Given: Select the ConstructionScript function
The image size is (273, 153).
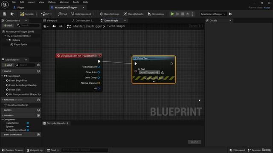Looking at the screenshot, I should coord(18,105).
